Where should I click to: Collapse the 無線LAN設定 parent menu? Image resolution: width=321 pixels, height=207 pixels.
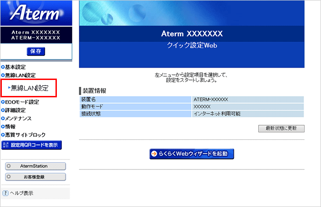20,75
